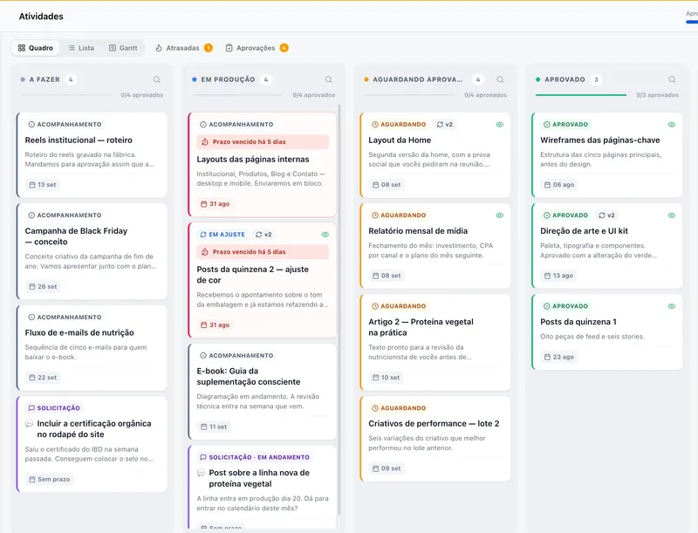Click the 10 set date on Artigo 2 card
698x533 pixels.
(x=386, y=377)
